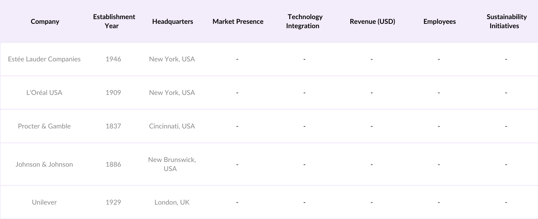The image size is (538, 219).
Task: Select the 1946 establishment year cell
Action: click(113, 59)
